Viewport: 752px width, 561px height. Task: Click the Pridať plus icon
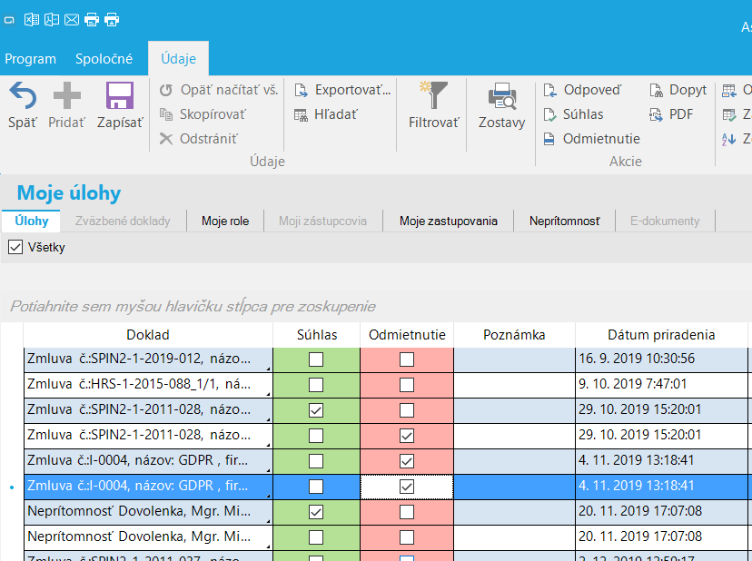pyautogui.click(x=66, y=95)
